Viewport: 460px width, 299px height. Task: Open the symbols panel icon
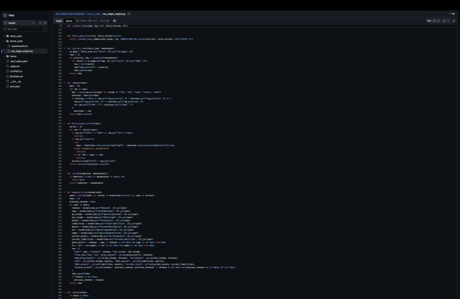click(454, 21)
